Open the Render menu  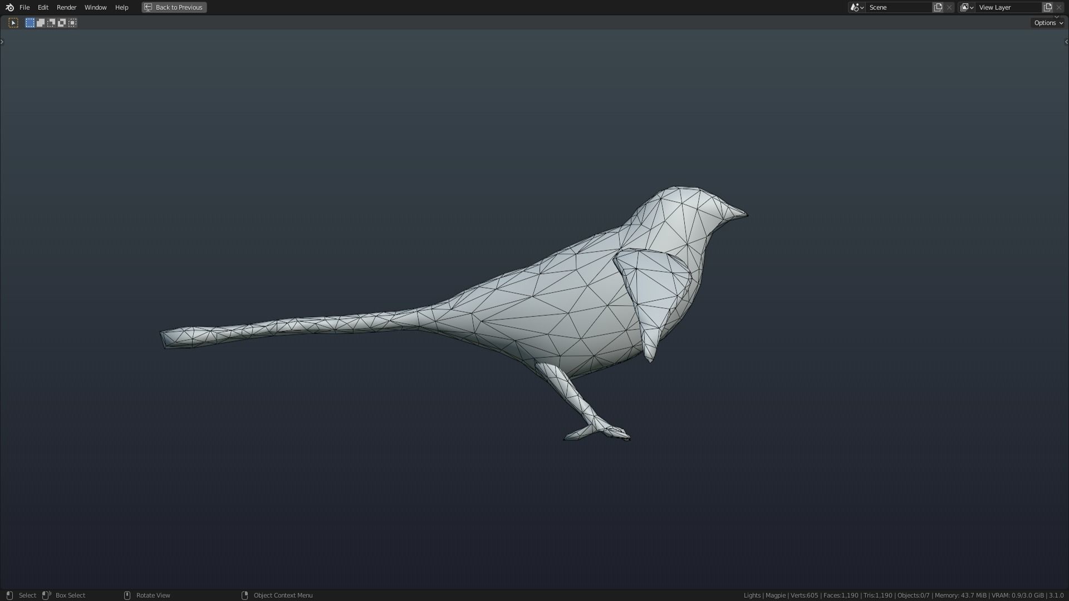click(x=66, y=7)
